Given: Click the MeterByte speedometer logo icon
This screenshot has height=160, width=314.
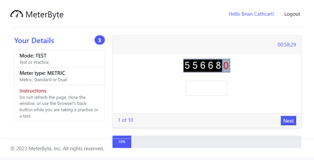Looking at the screenshot, I should [16, 14].
